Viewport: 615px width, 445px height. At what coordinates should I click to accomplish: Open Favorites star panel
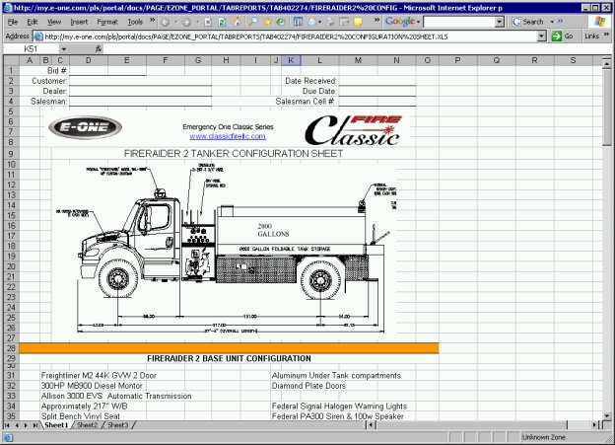click(x=267, y=22)
